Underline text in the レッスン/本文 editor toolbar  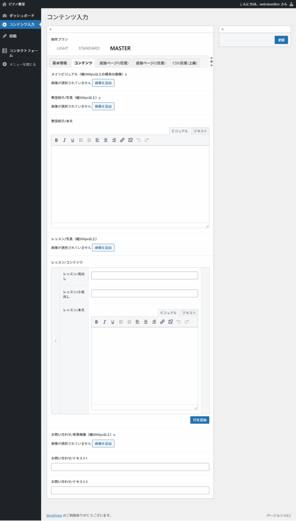point(112,322)
